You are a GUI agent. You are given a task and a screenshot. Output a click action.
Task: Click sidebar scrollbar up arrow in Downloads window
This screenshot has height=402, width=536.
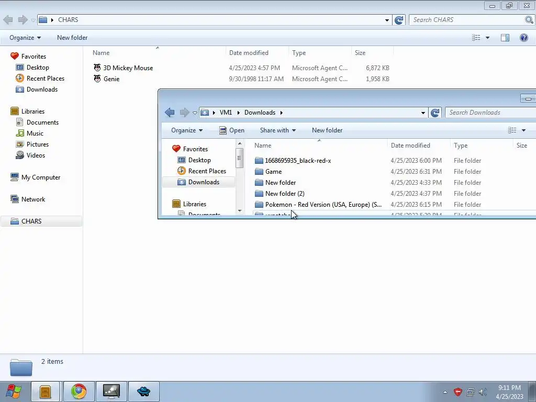(240, 143)
